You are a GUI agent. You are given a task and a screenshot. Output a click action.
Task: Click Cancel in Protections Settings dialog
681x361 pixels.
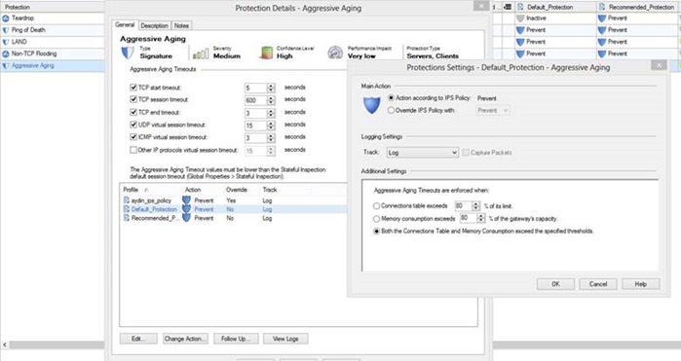coord(598,284)
